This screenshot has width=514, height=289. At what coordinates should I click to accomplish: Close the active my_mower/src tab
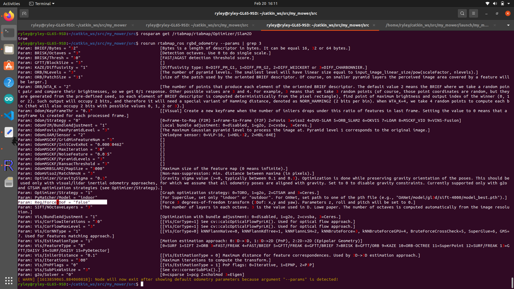374,25
